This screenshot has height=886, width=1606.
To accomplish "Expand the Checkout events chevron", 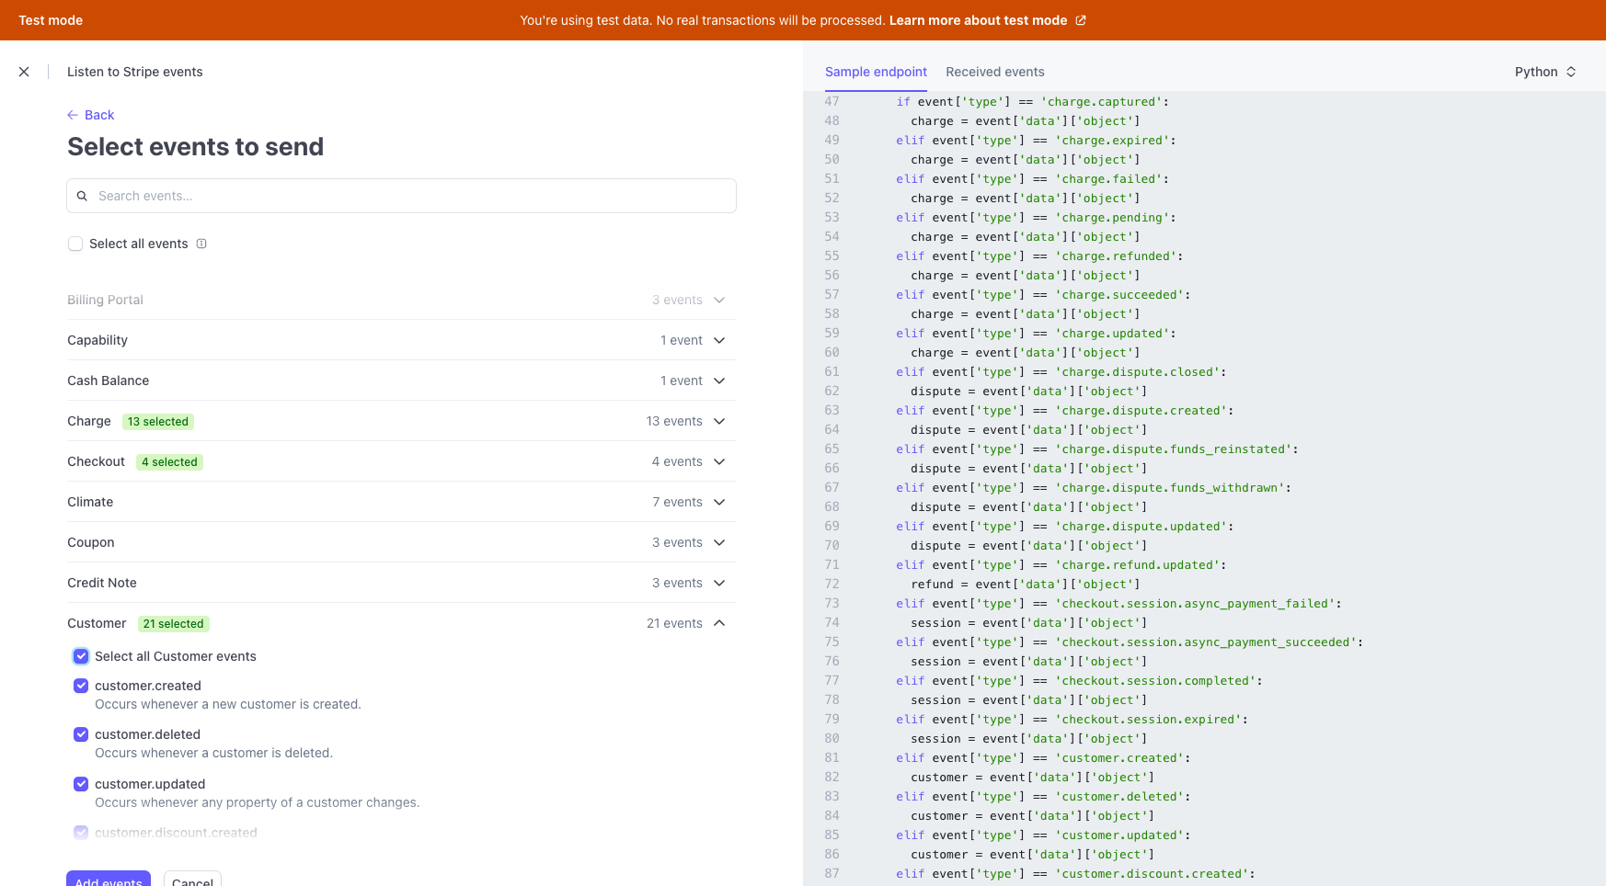I will click(719, 461).
